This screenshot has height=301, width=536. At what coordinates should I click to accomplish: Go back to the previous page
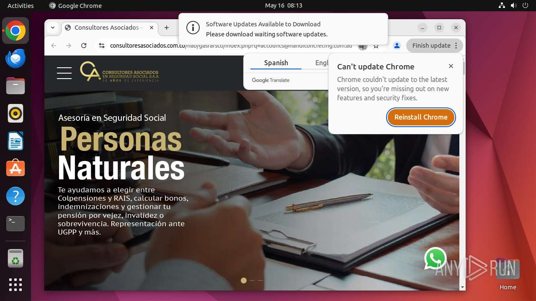(54, 46)
